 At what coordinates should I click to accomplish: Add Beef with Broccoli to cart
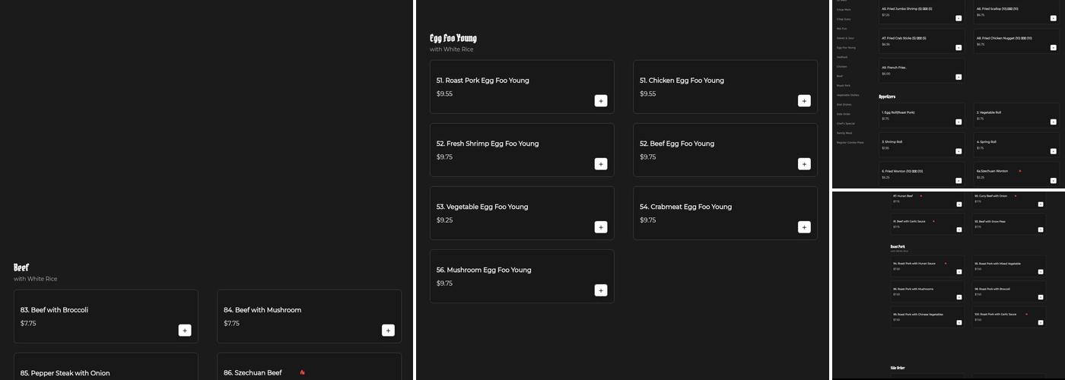click(185, 330)
